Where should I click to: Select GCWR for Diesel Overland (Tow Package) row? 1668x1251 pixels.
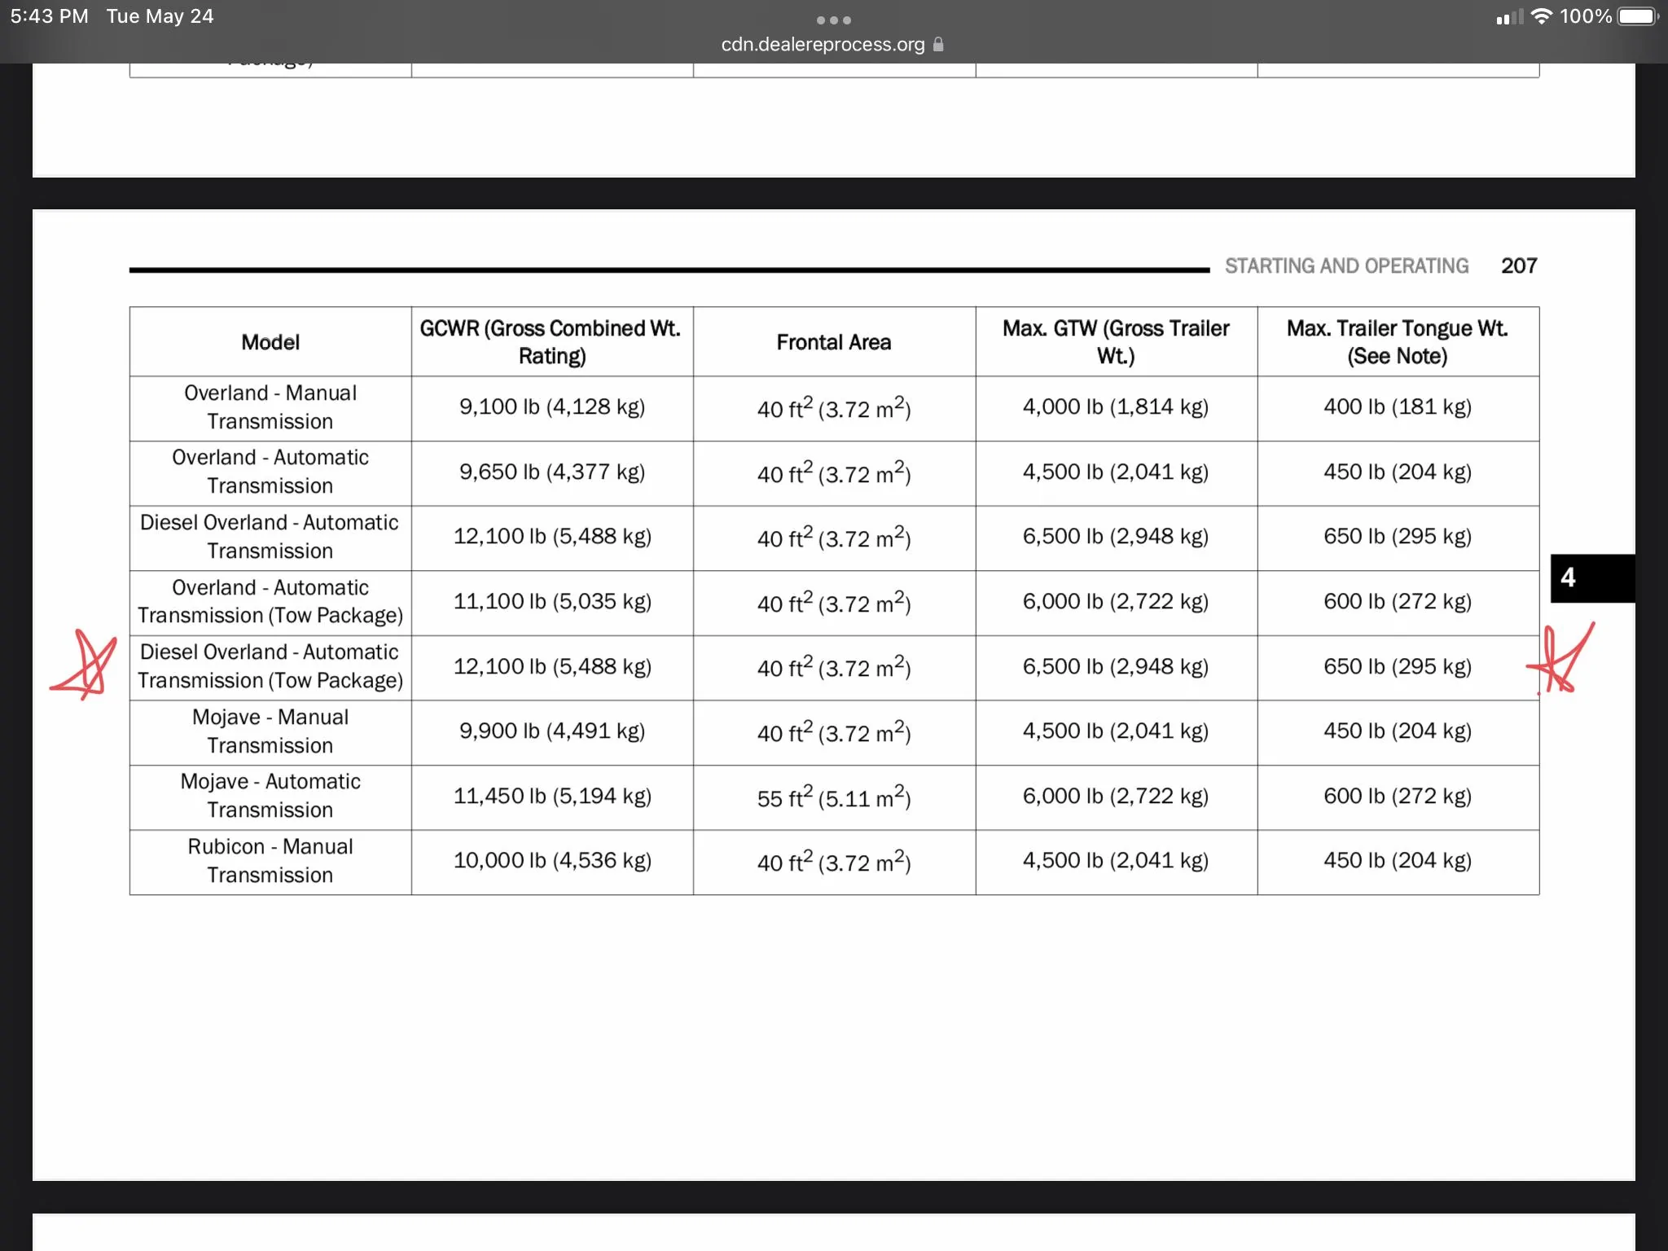pos(552,667)
